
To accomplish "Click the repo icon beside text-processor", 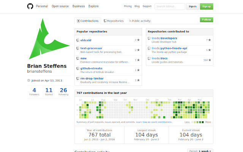I will (x=78, y=48).
